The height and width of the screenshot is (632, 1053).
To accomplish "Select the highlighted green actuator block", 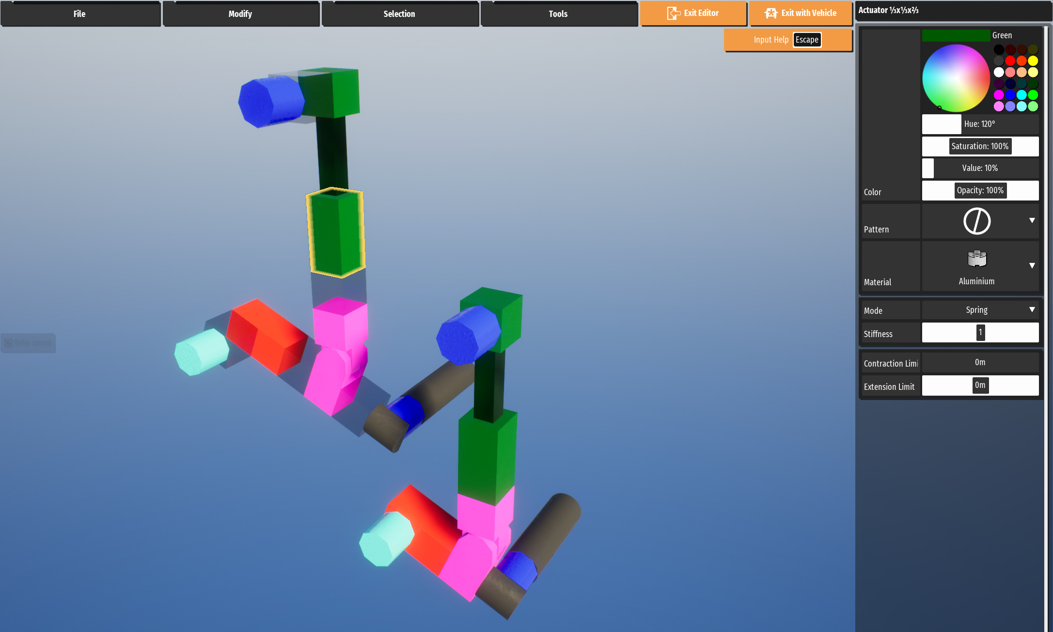I will (336, 232).
